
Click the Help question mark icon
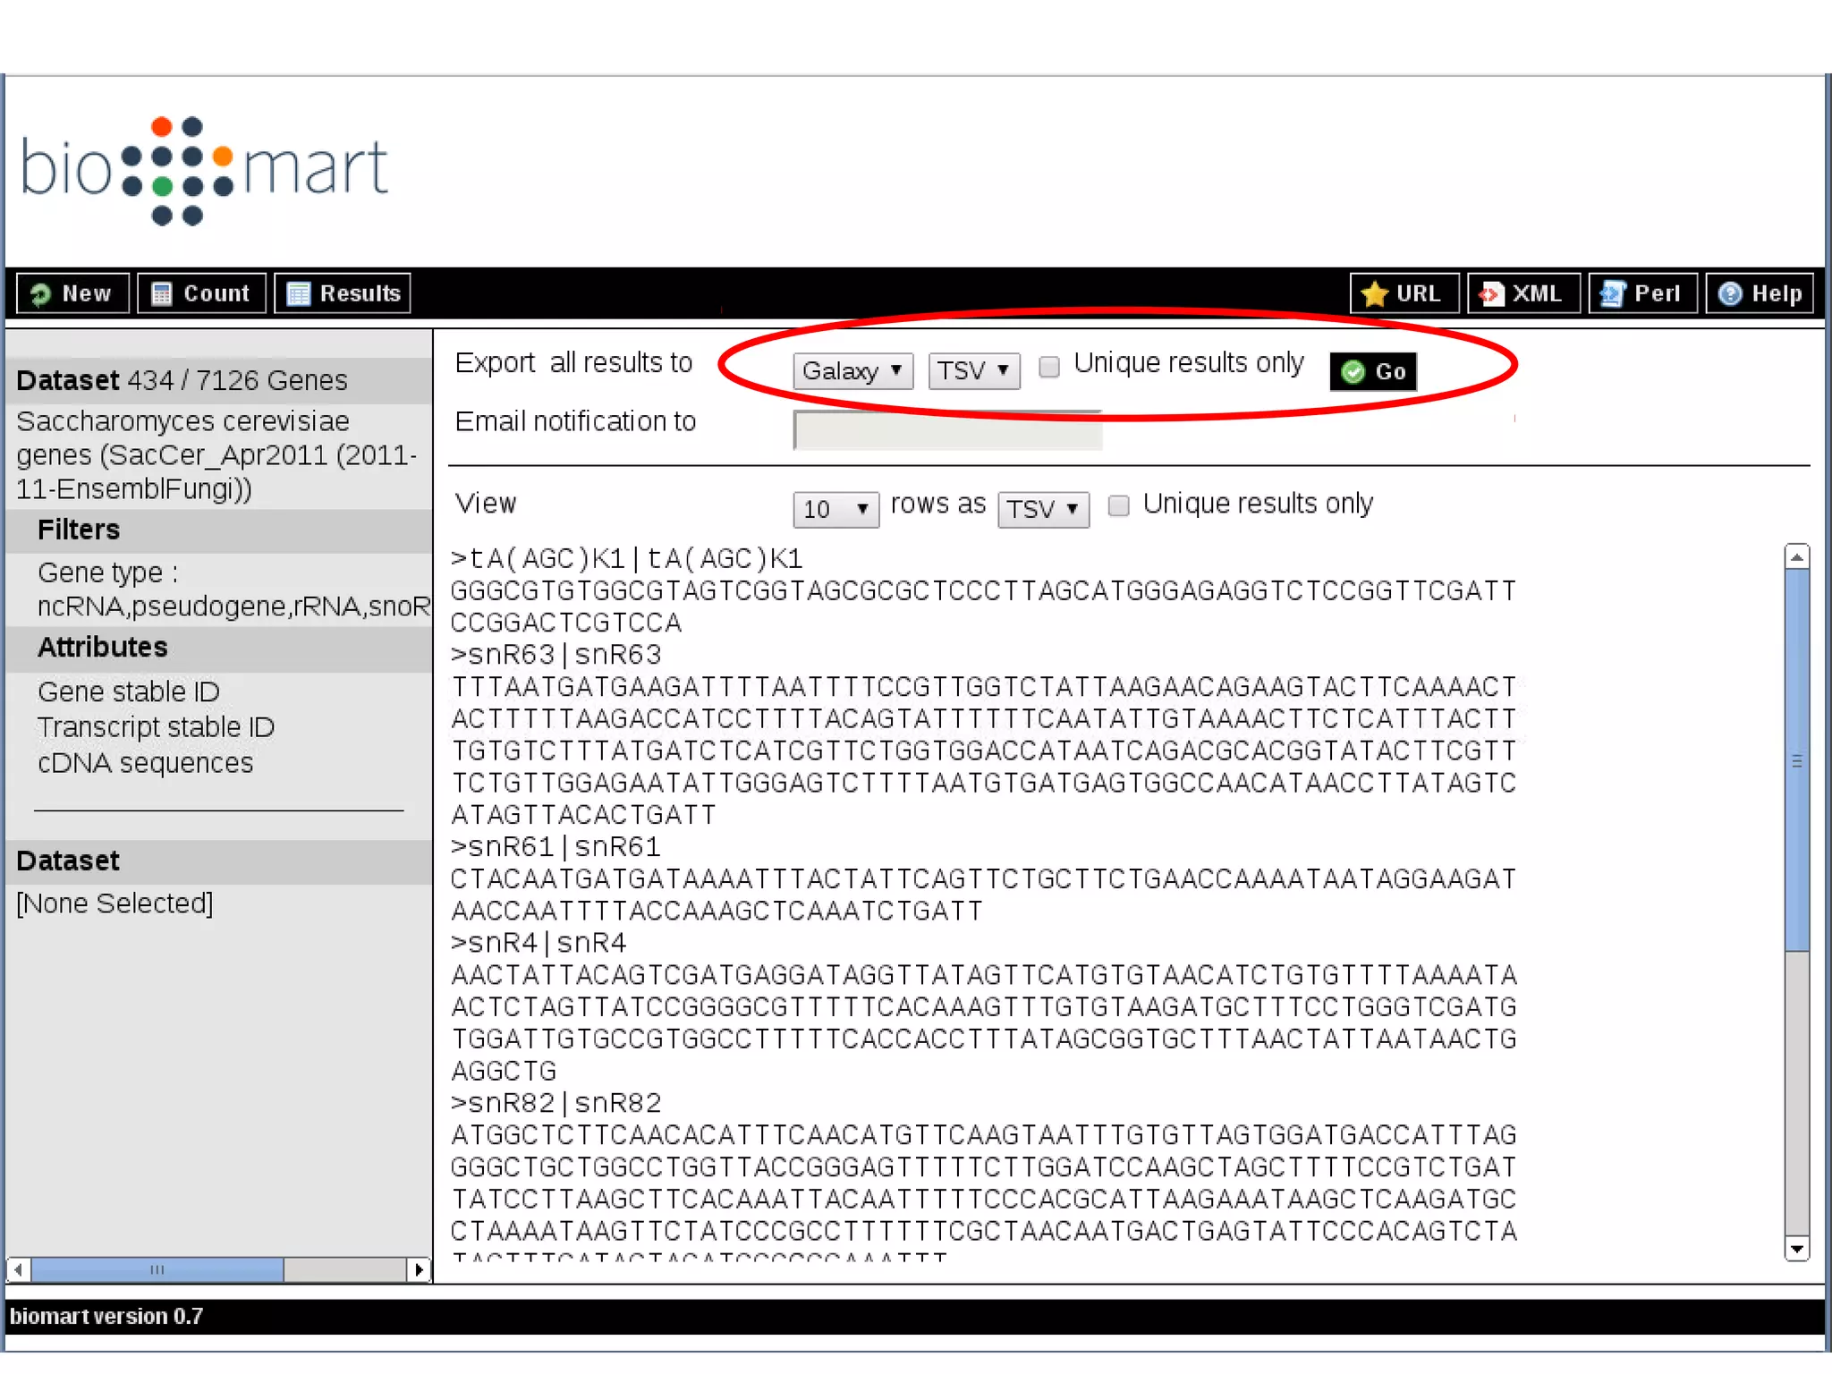[1730, 294]
